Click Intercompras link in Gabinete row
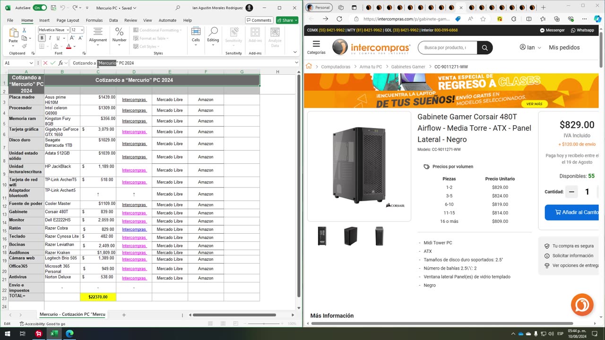The width and height of the screenshot is (605, 340). tap(134, 213)
